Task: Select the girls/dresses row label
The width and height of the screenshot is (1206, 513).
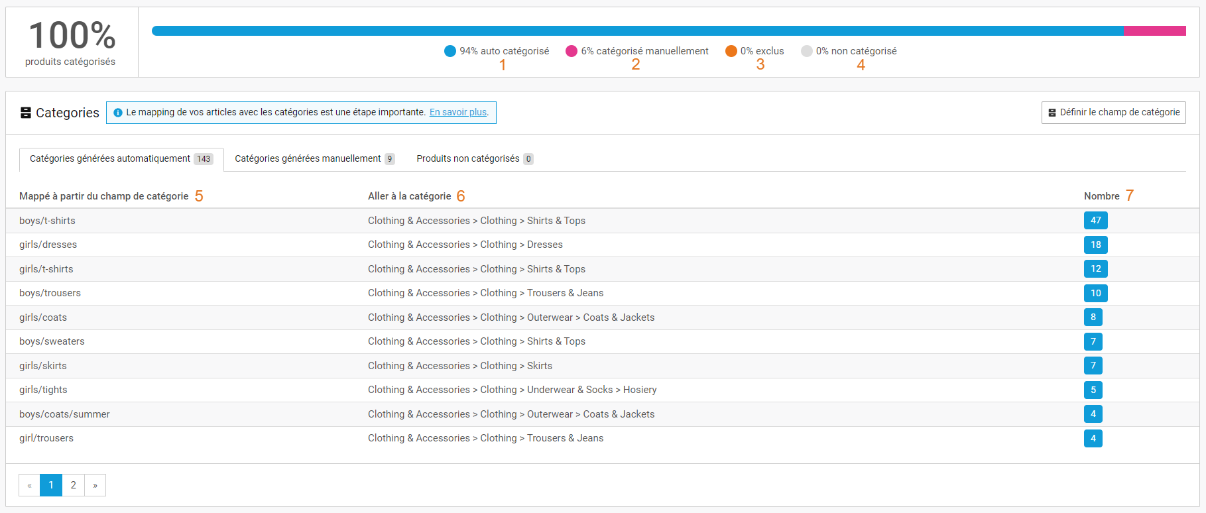Action: point(48,245)
